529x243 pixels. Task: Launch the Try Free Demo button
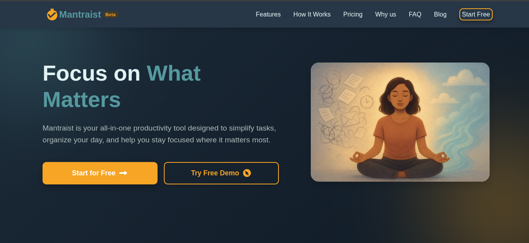(x=221, y=173)
